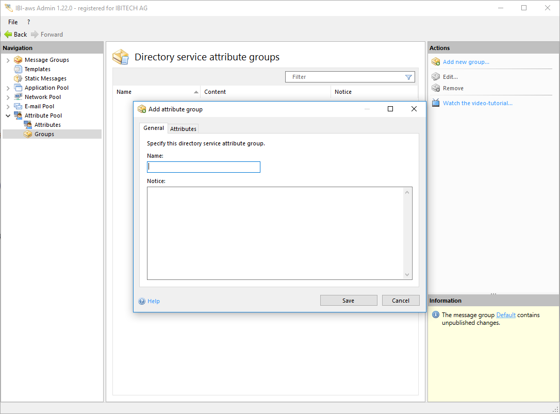
Task: Click the Help link in dialog
Action: (153, 301)
